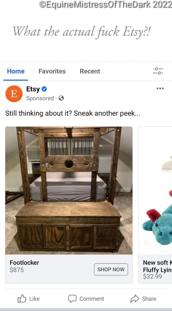The width and height of the screenshot is (172, 311).
Task: Open the three-dot menu on the Etsy ad
Action: [x=160, y=88]
